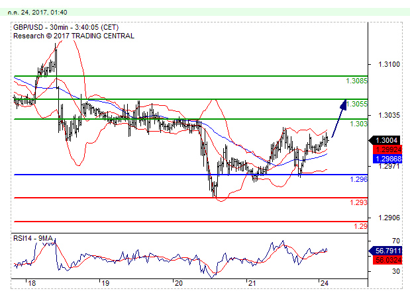This screenshot has height=293, width=410.
Task: Click 'Research © 2017 TRADING CENTRAL' text
Action: tap(74, 36)
